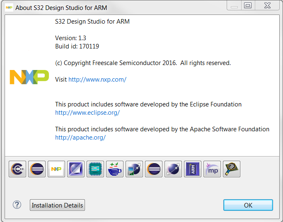Click the 'Build id: 170119' text
The width and height of the screenshot is (283, 222).
click(x=77, y=46)
